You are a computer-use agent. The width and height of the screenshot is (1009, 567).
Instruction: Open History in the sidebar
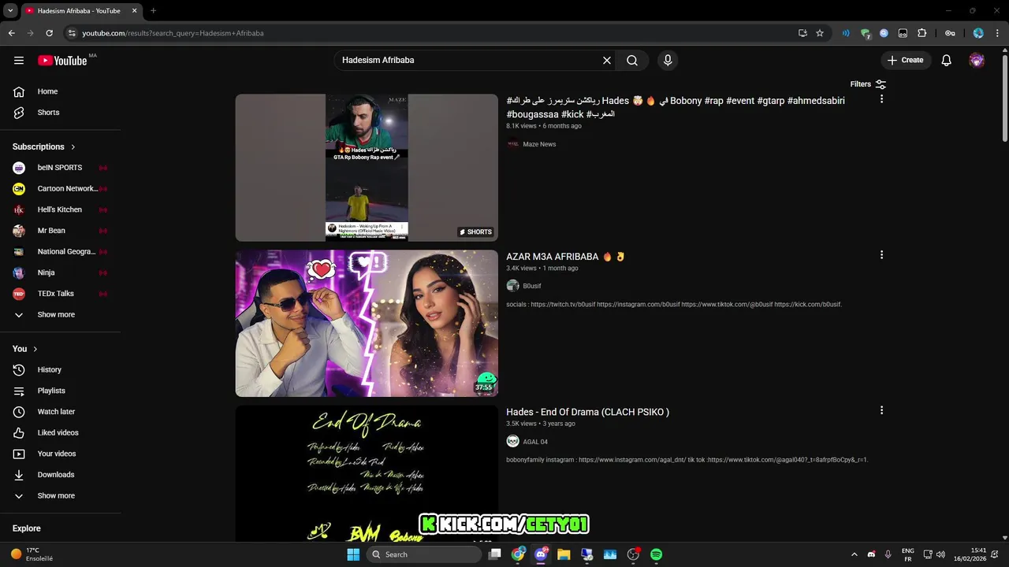pyautogui.click(x=60, y=370)
